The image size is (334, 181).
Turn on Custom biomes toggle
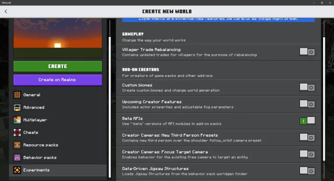coord(307,87)
